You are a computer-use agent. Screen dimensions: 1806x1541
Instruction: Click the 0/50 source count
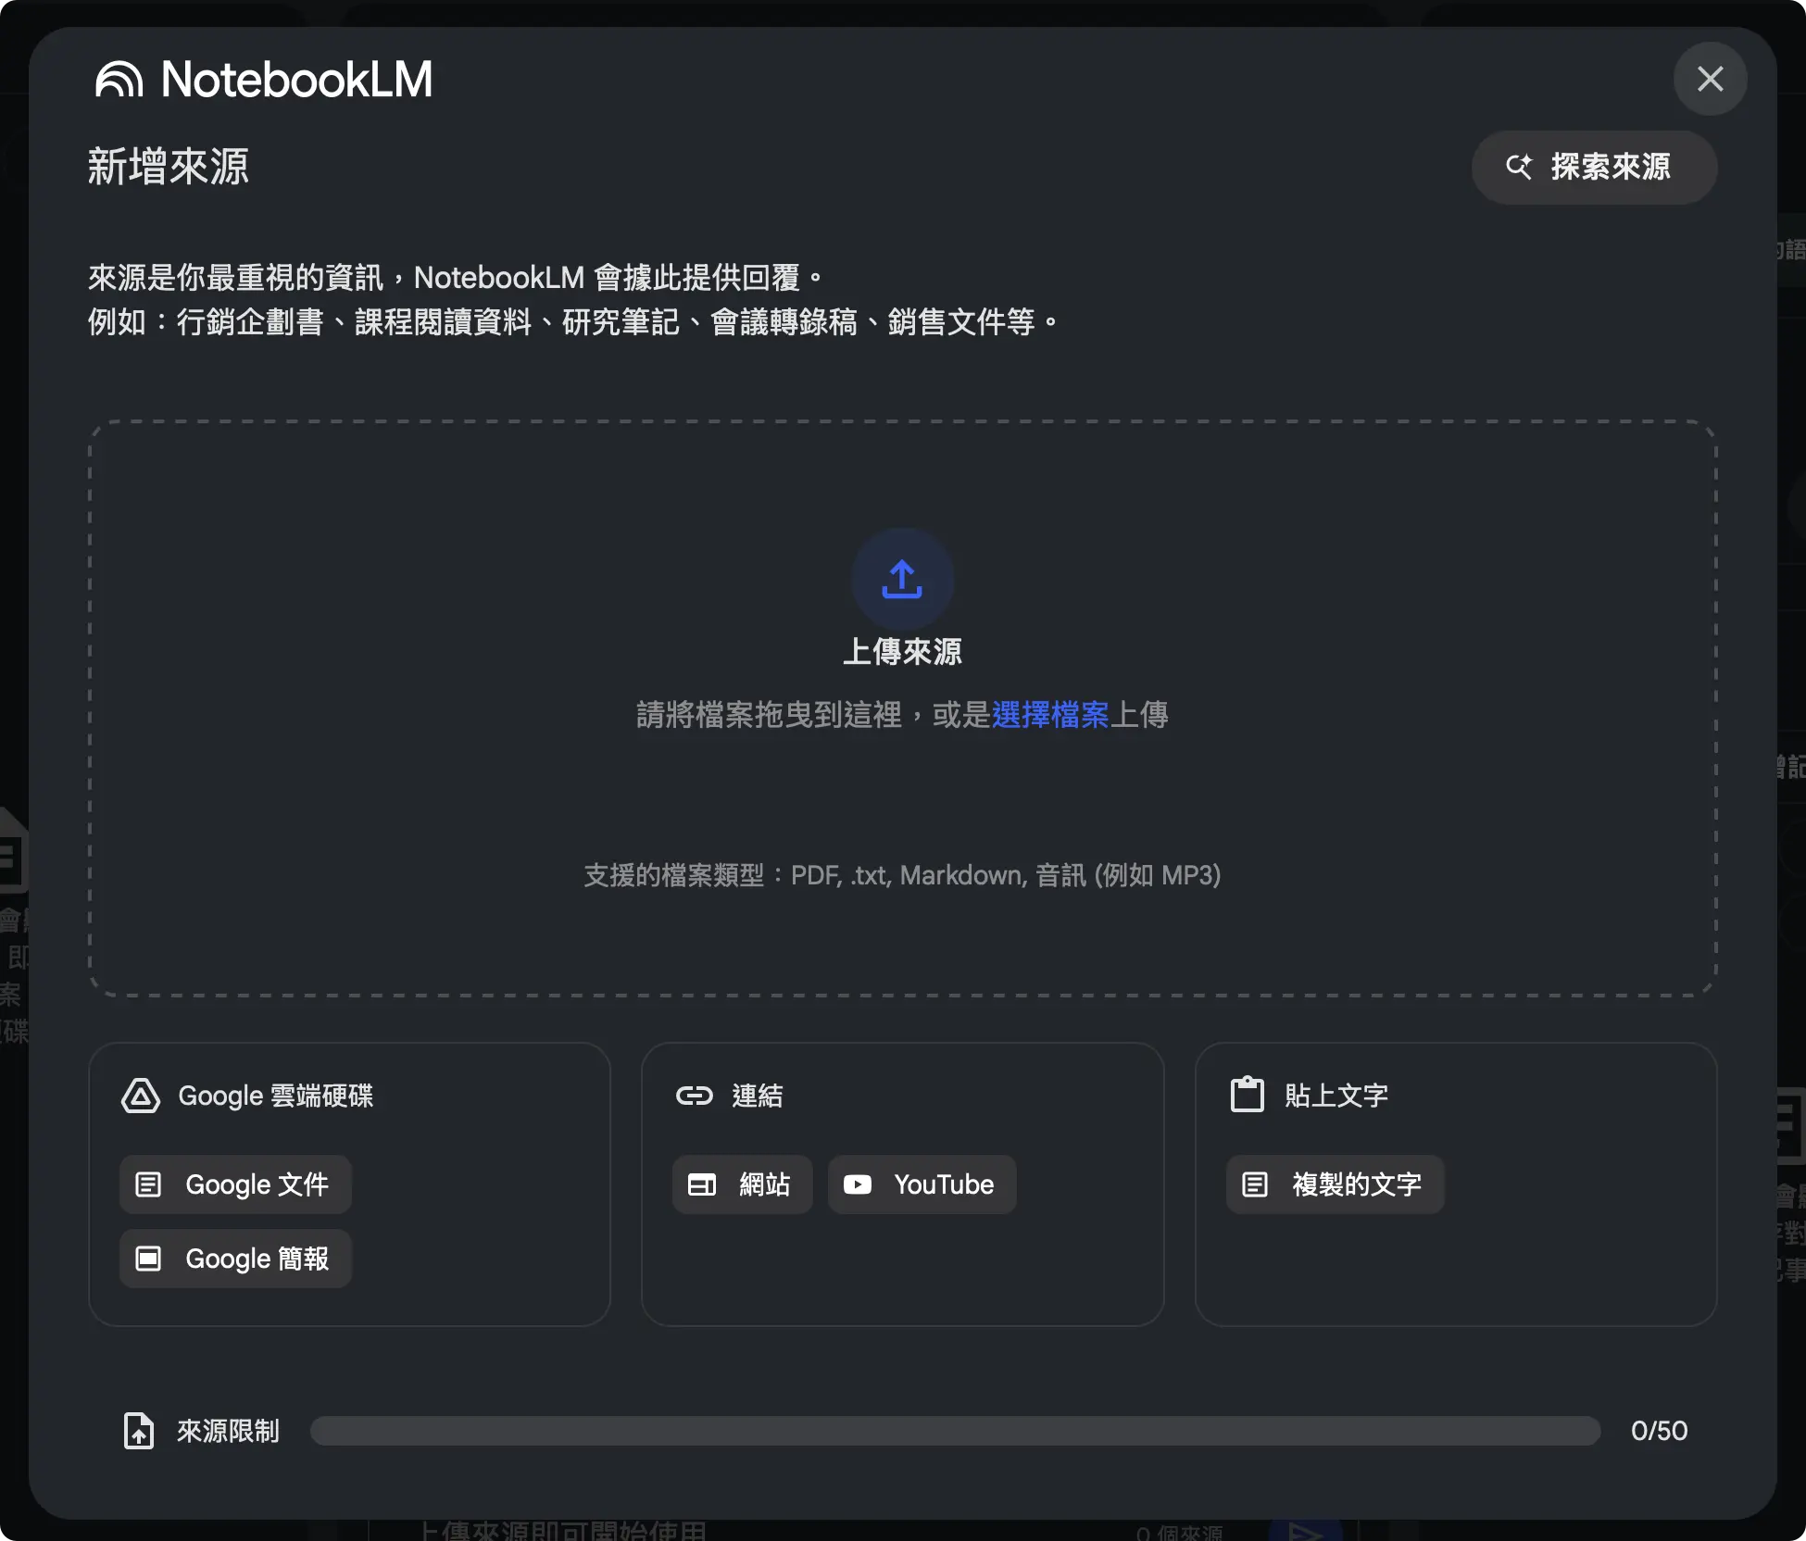[x=1659, y=1431]
